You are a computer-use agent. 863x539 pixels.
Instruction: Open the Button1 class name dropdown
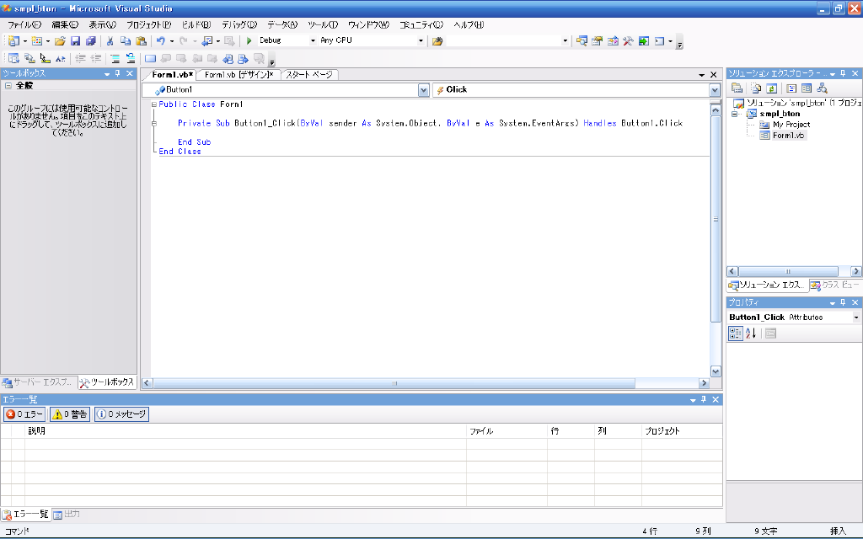coord(423,90)
